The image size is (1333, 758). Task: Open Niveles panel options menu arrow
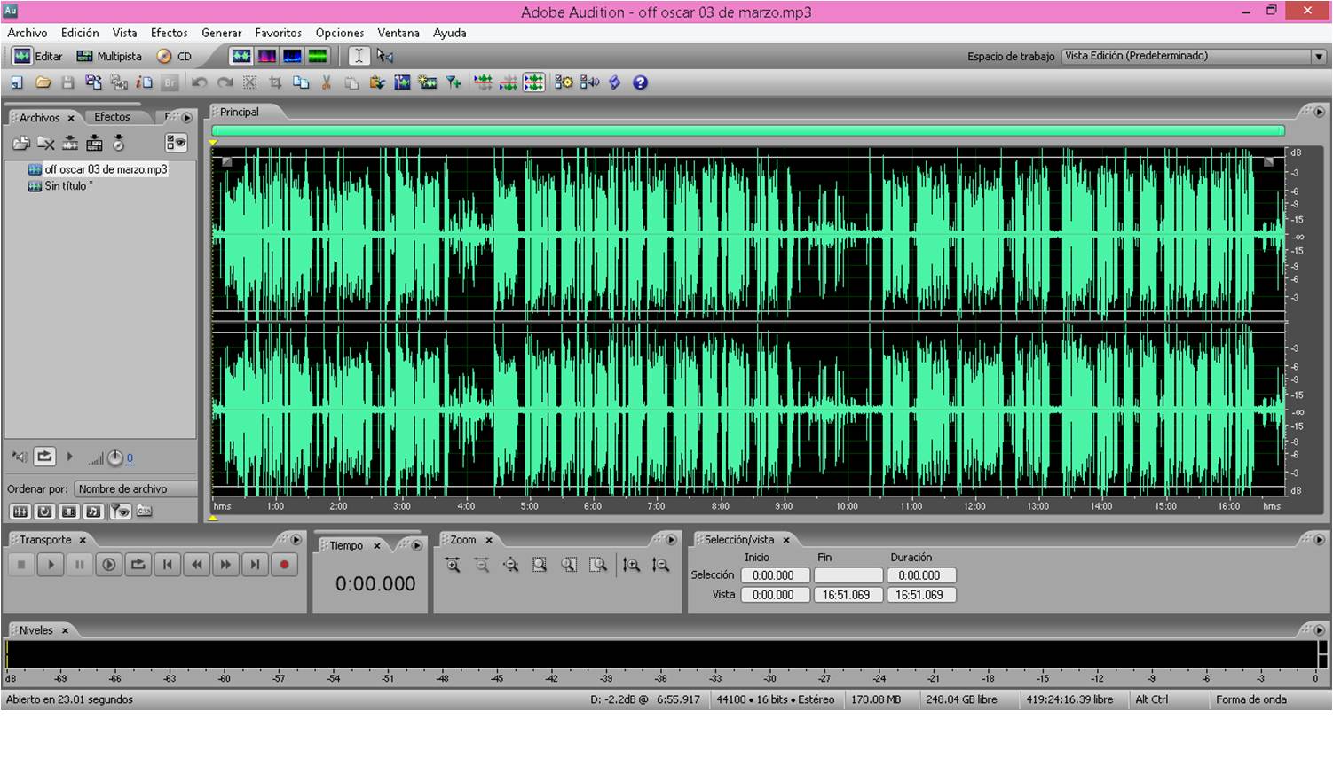click(x=1321, y=630)
